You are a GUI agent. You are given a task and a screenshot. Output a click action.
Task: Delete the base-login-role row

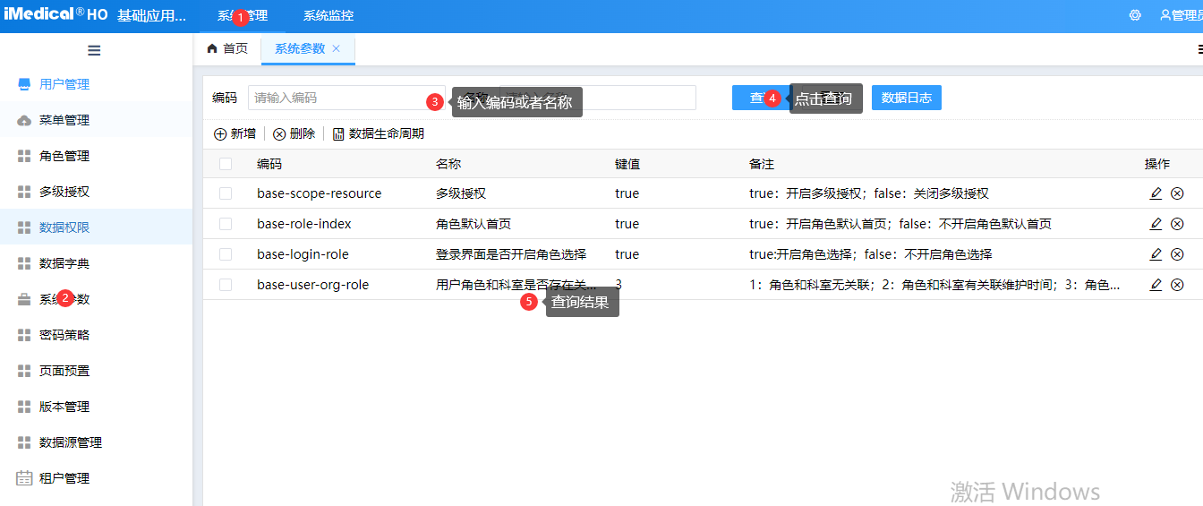point(1177,254)
